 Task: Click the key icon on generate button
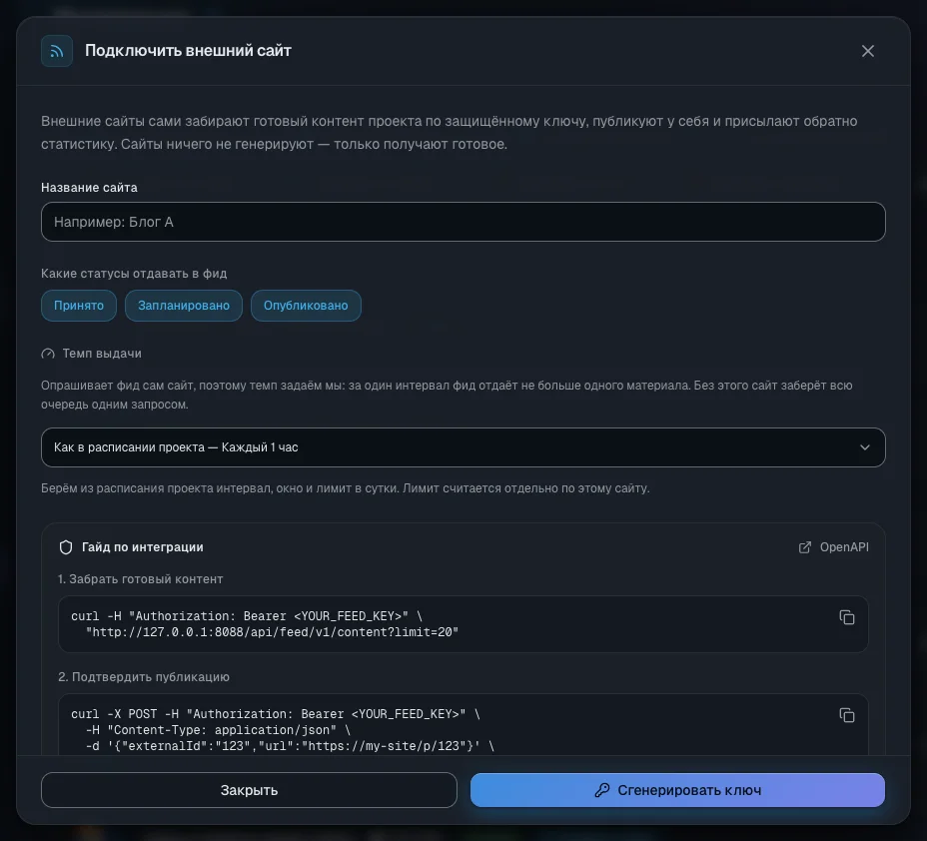click(601, 790)
